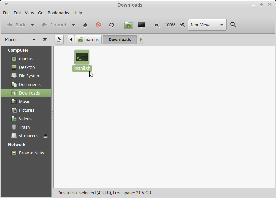
Task: Open the Go menu
Action: [41, 13]
